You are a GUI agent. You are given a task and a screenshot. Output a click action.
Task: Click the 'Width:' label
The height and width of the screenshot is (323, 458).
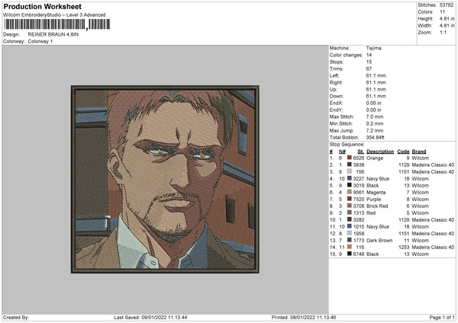[x=425, y=26]
